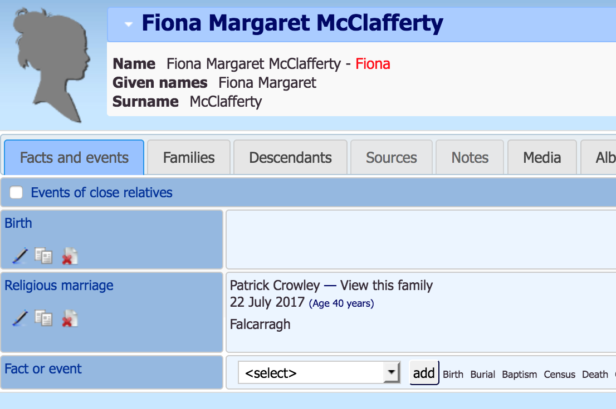The width and height of the screenshot is (616, 409).
Task: Go to the Media tab
Action: (x=542, y=157)
